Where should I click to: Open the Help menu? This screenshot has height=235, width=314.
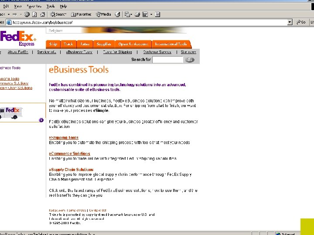click(63, 6)
